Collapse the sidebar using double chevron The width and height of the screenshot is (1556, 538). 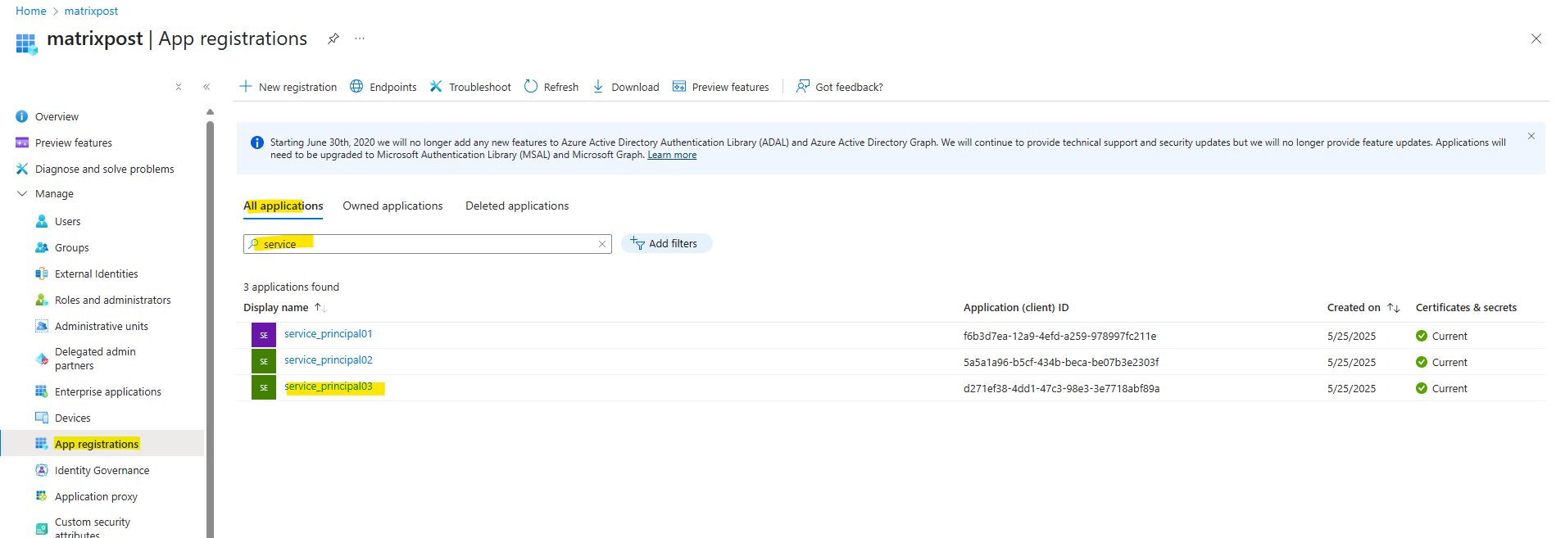(x=206, y=87)
